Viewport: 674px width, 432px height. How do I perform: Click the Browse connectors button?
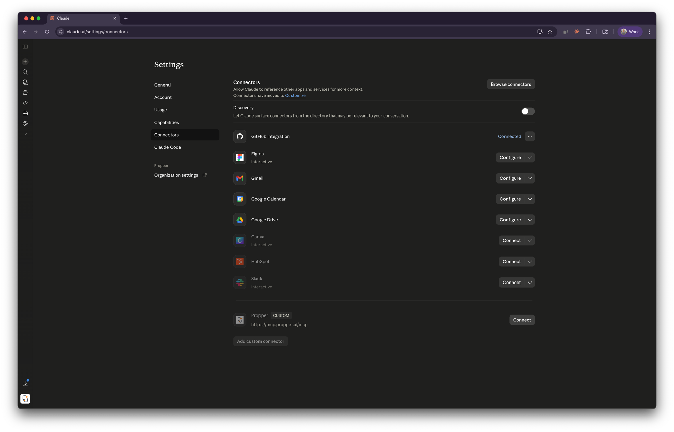pyautogui.click(x=511, y=84)
